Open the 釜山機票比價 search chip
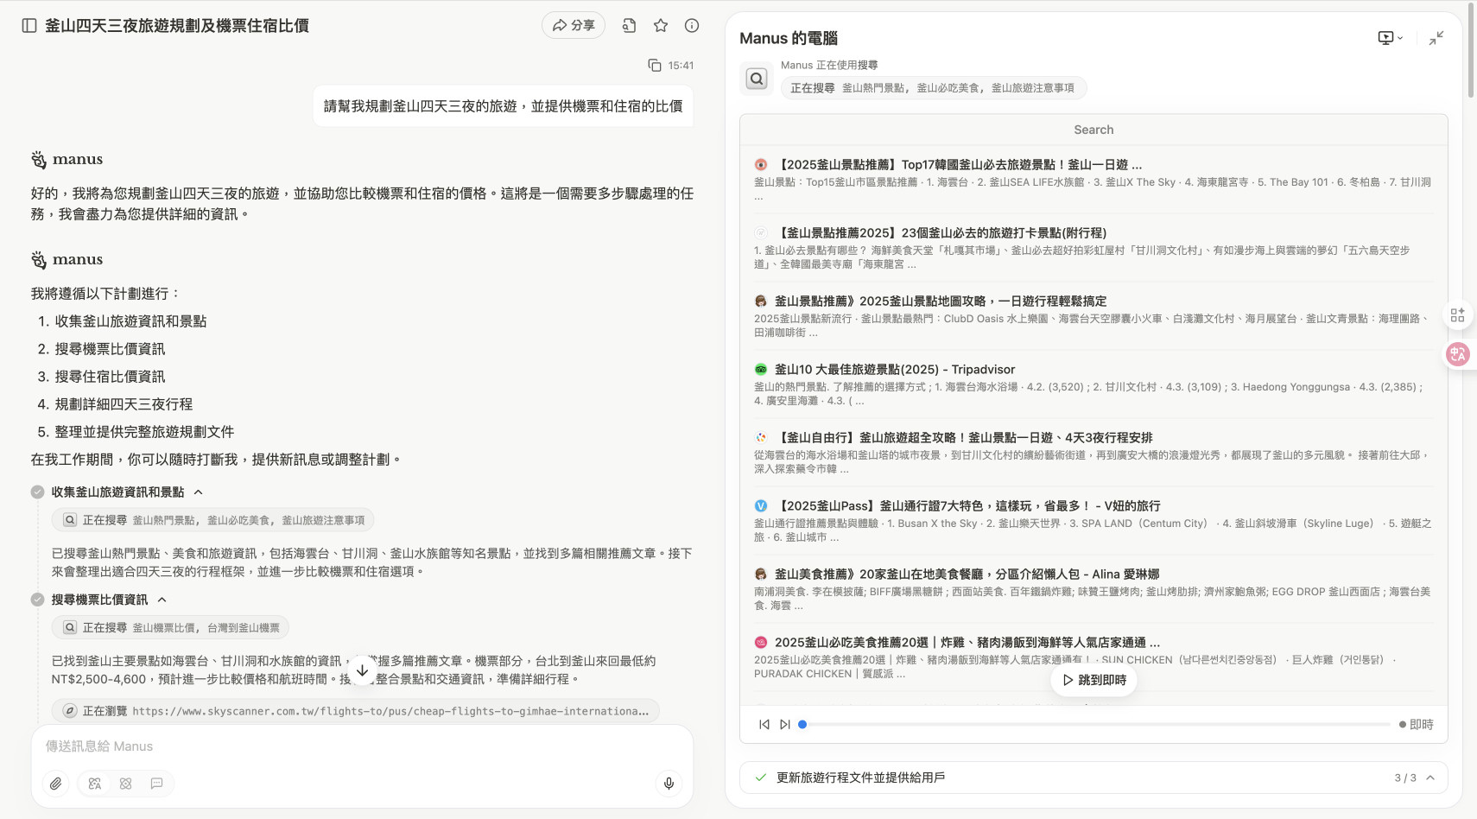Viewport: 1477px width, 819px height. [x=170, y=627]
